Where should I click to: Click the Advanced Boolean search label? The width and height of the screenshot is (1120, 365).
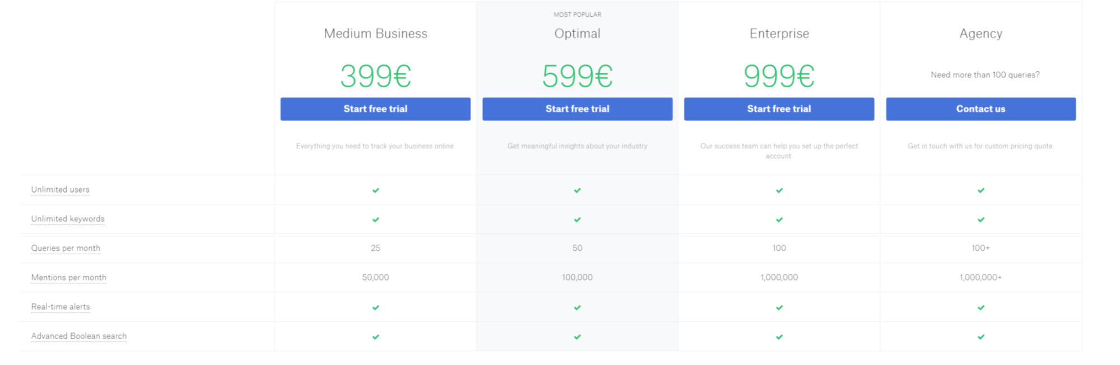(79, 336)
